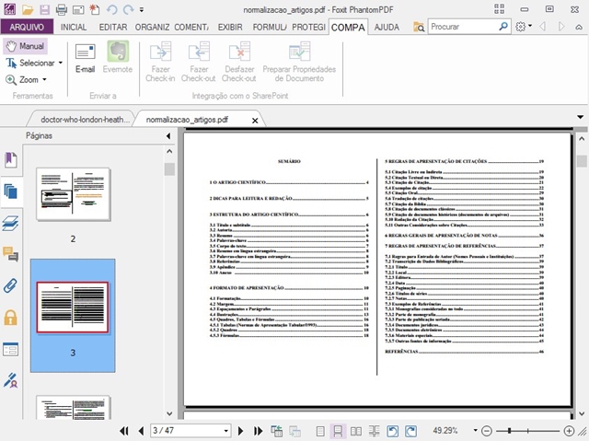
Task: Open the 49.29% zoom level dropdown
Action: 475,431
